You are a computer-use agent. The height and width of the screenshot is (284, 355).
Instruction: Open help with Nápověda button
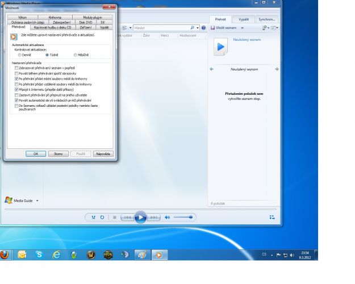pos(103,154)
